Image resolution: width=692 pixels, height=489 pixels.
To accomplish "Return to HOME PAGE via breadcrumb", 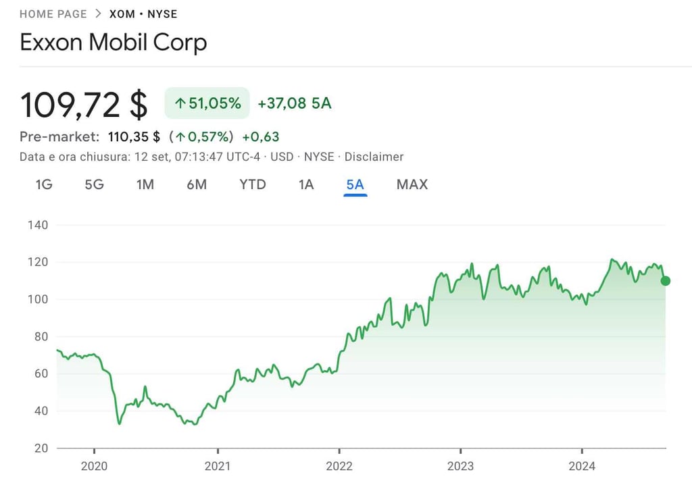I will click(53, 14).
